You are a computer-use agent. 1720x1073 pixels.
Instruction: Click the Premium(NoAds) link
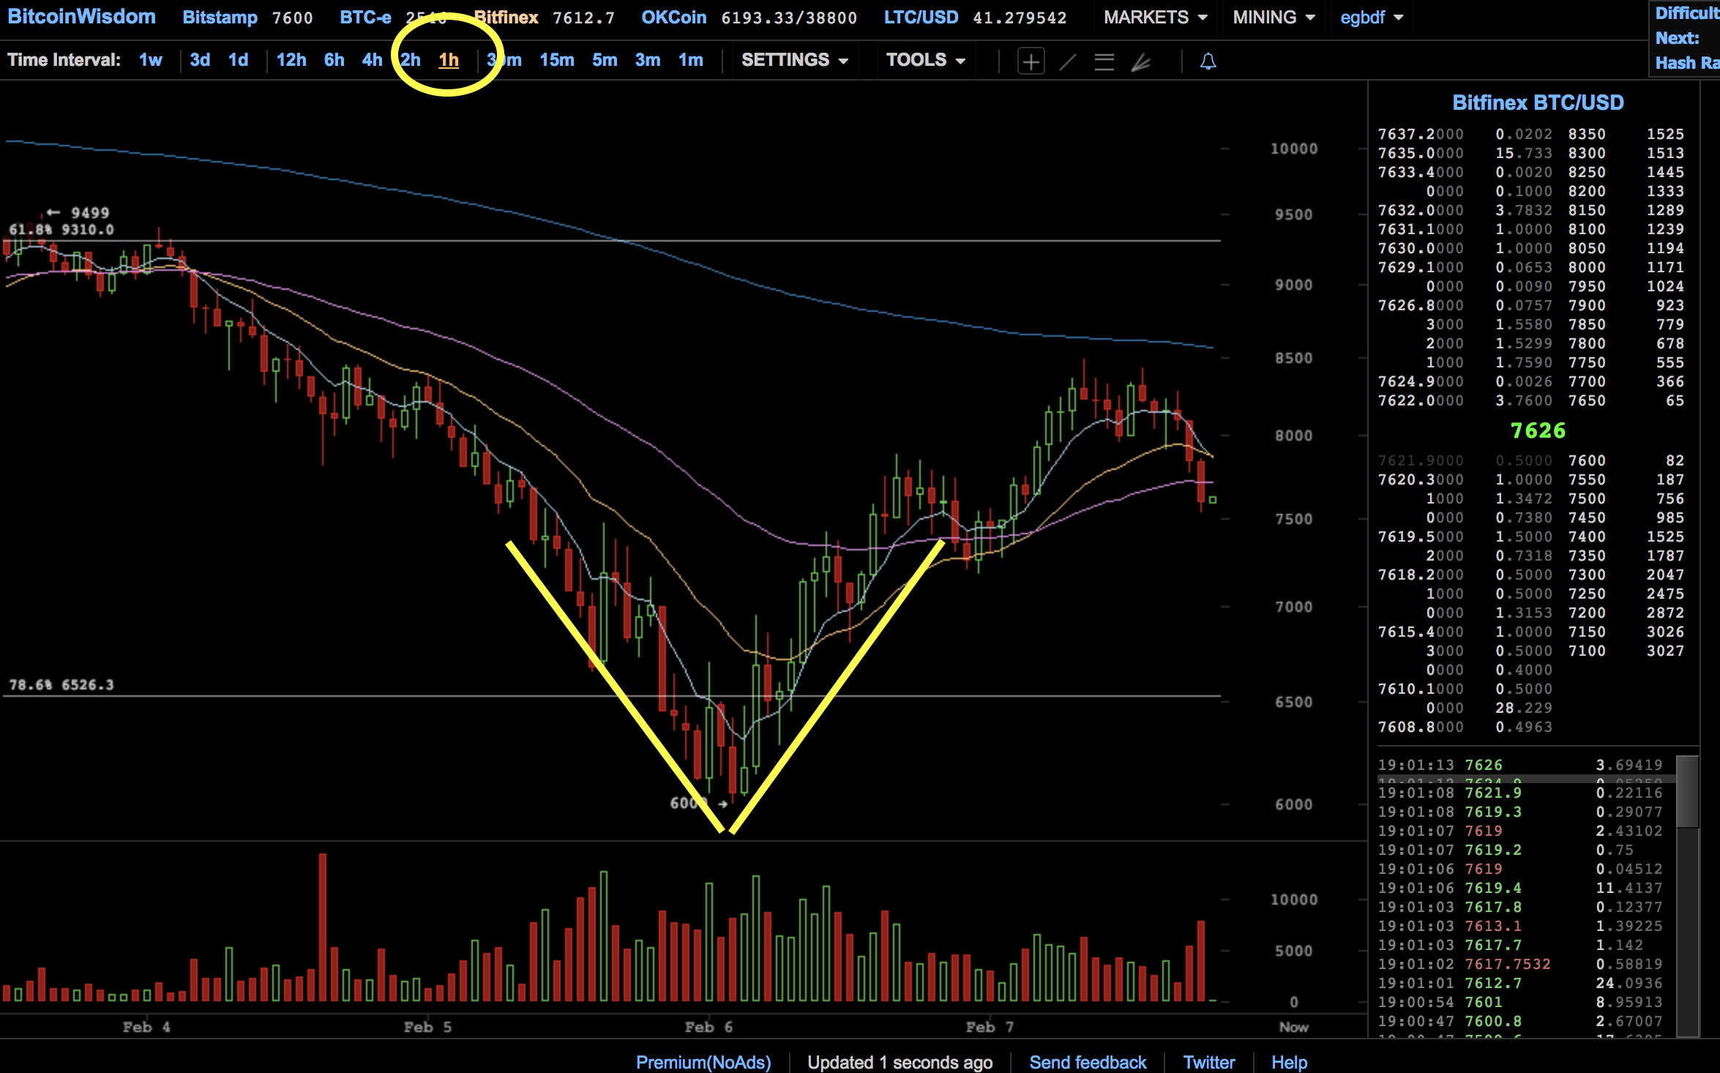tap(703, 1062)
